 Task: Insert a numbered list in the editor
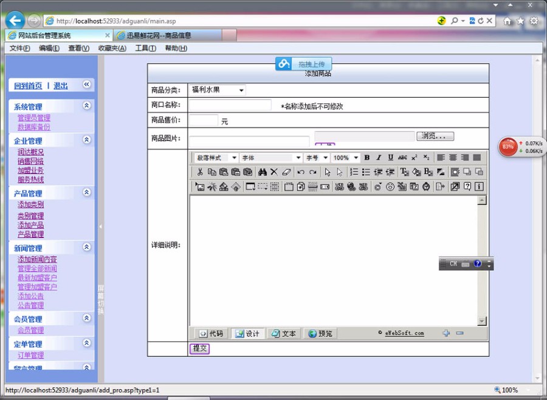click(x=351, y=172)
